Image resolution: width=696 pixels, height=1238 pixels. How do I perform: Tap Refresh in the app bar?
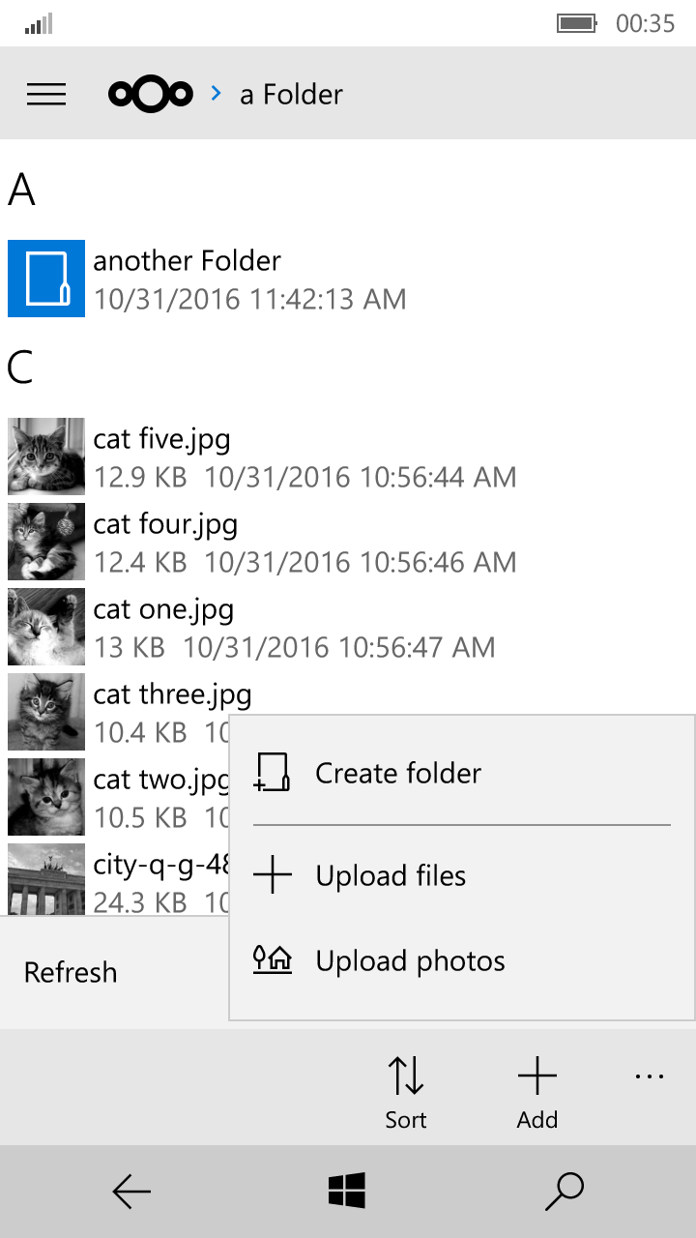71,972
